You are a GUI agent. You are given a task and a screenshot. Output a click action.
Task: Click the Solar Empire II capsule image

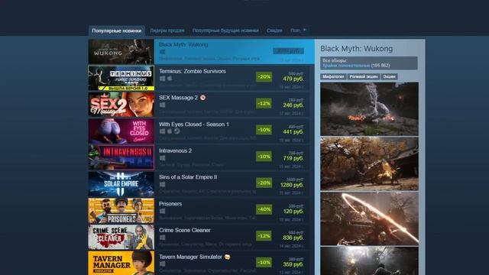click(121, 184)
